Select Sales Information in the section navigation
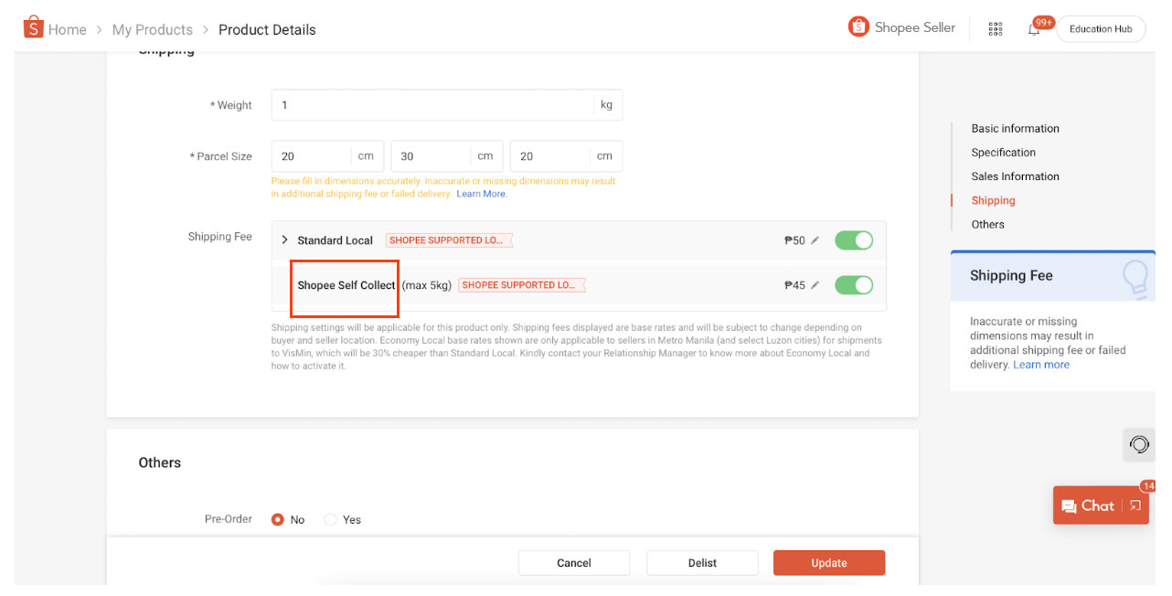Viewport: 1172px width, 596px height. (1015, 176)
